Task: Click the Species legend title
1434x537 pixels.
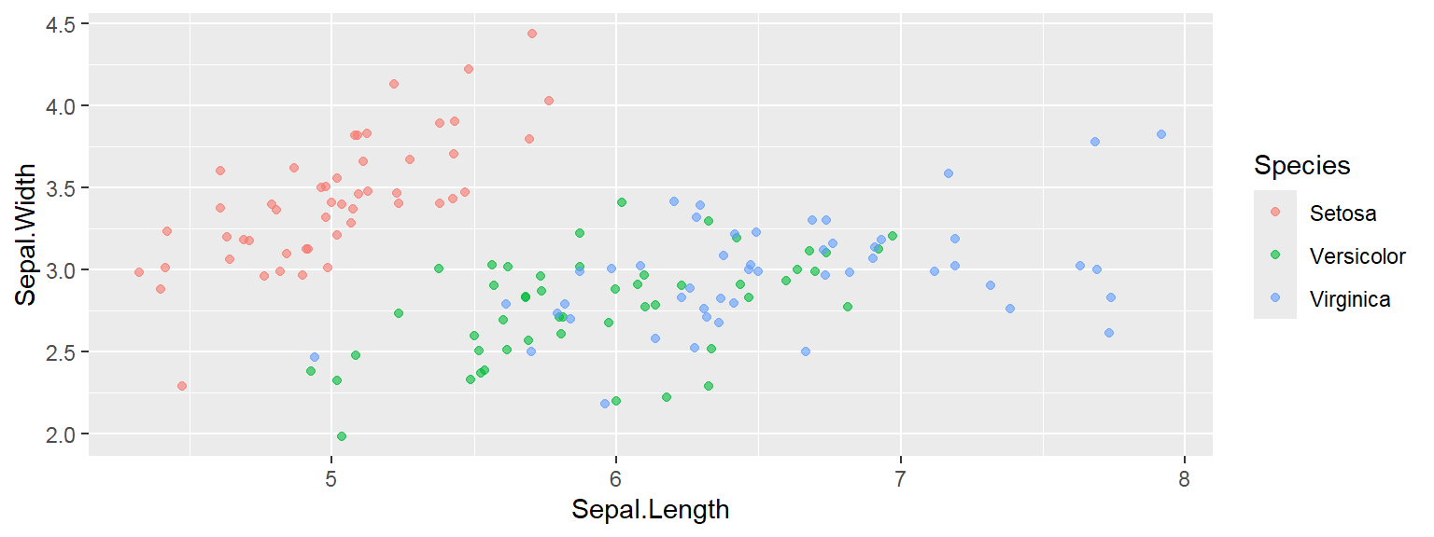Action: (1301, 166)
